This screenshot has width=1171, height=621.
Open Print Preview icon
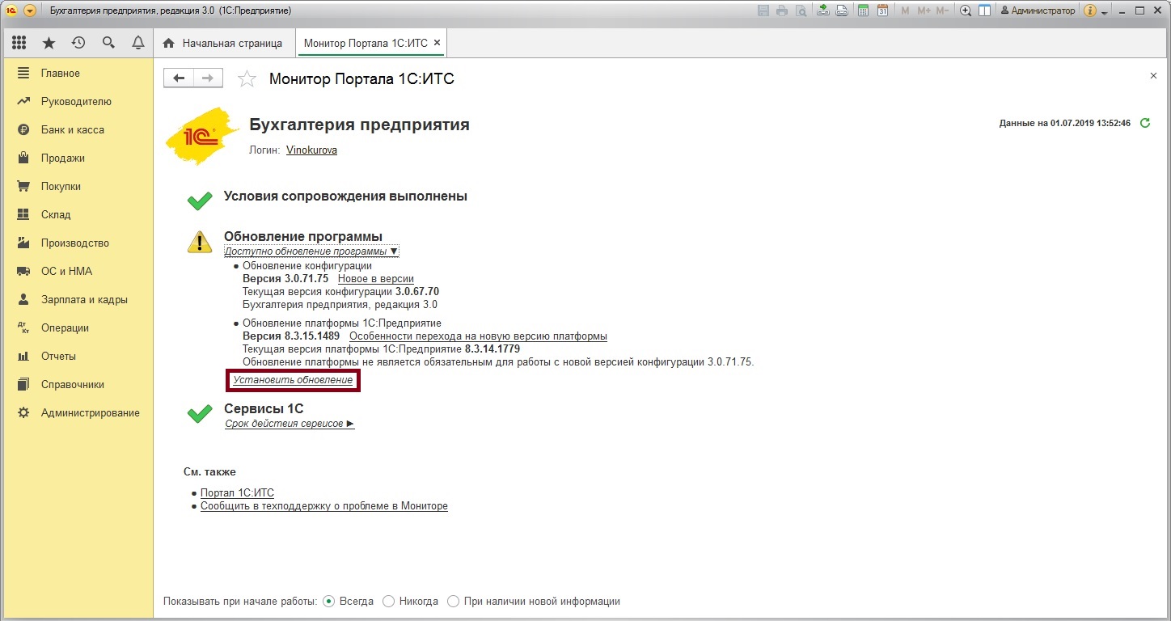tap(801, 11)
